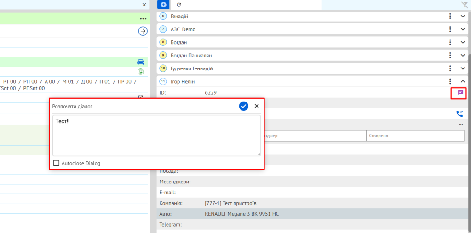
Task: Click number badge 10 beside Гудзенко Геннадій
Action: [163, 68]
